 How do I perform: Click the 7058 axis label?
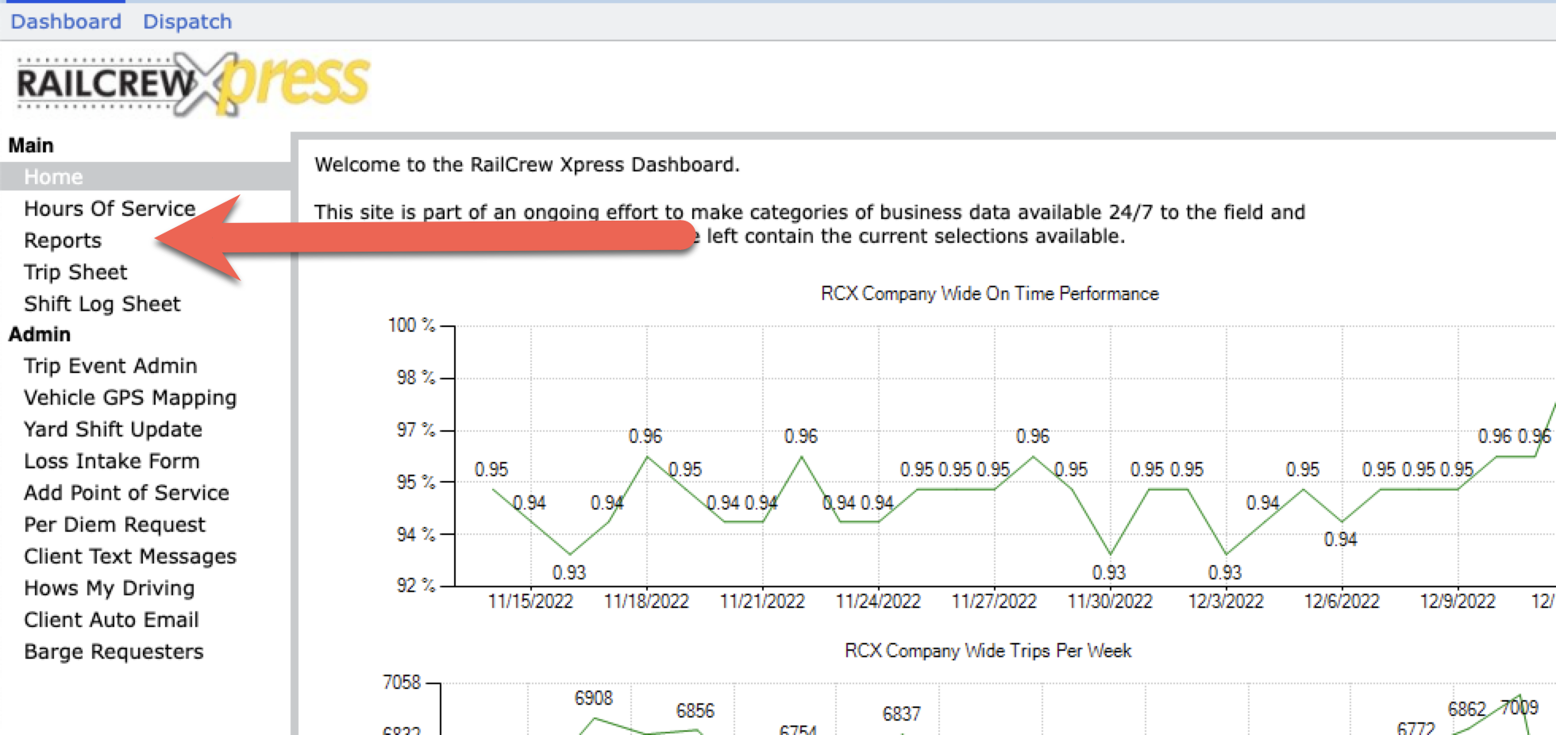point(402,682)
